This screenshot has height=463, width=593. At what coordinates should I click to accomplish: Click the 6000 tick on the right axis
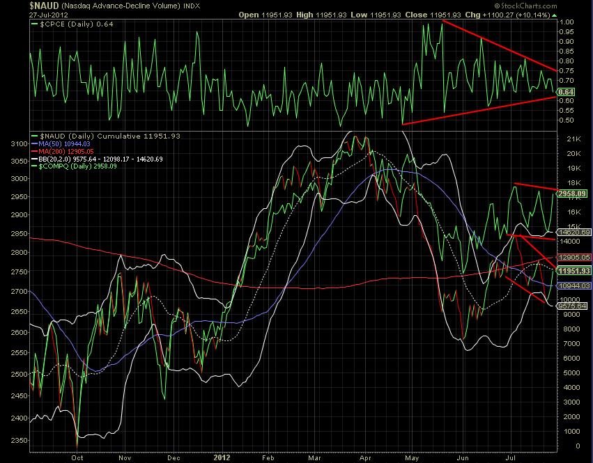(572, 359)
